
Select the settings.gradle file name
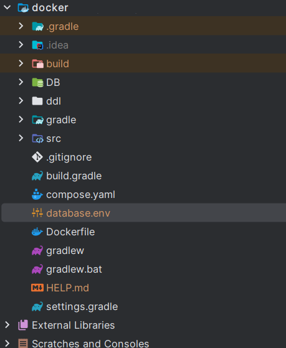82,307
